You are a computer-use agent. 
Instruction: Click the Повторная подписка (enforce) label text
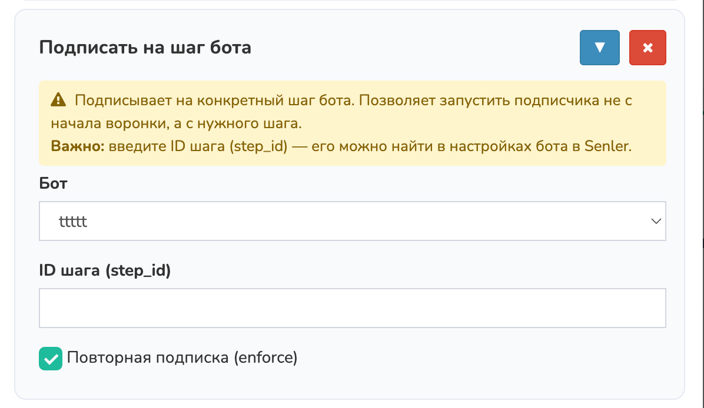(182, 357)
